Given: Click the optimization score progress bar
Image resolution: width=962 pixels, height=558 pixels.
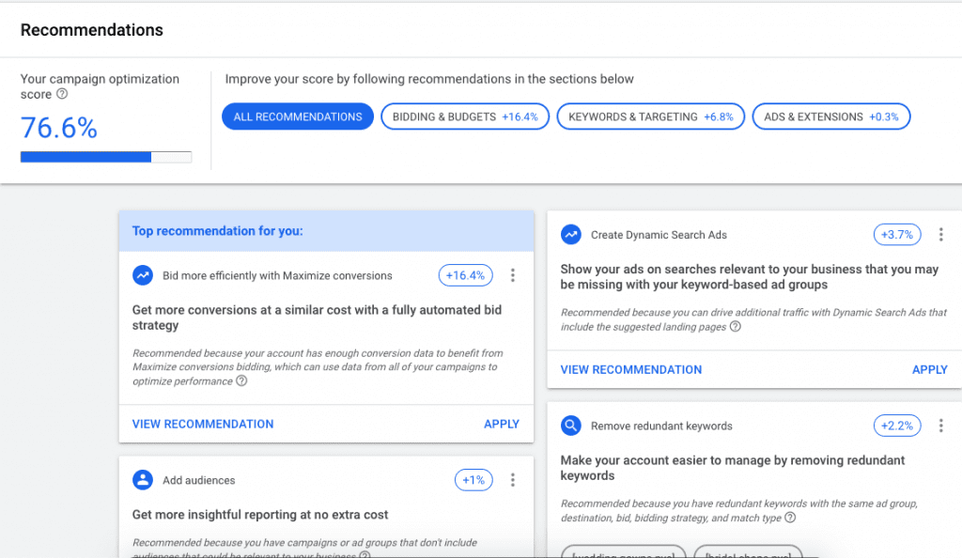Looking at the screenshot, I should click(x=106, y=157).
